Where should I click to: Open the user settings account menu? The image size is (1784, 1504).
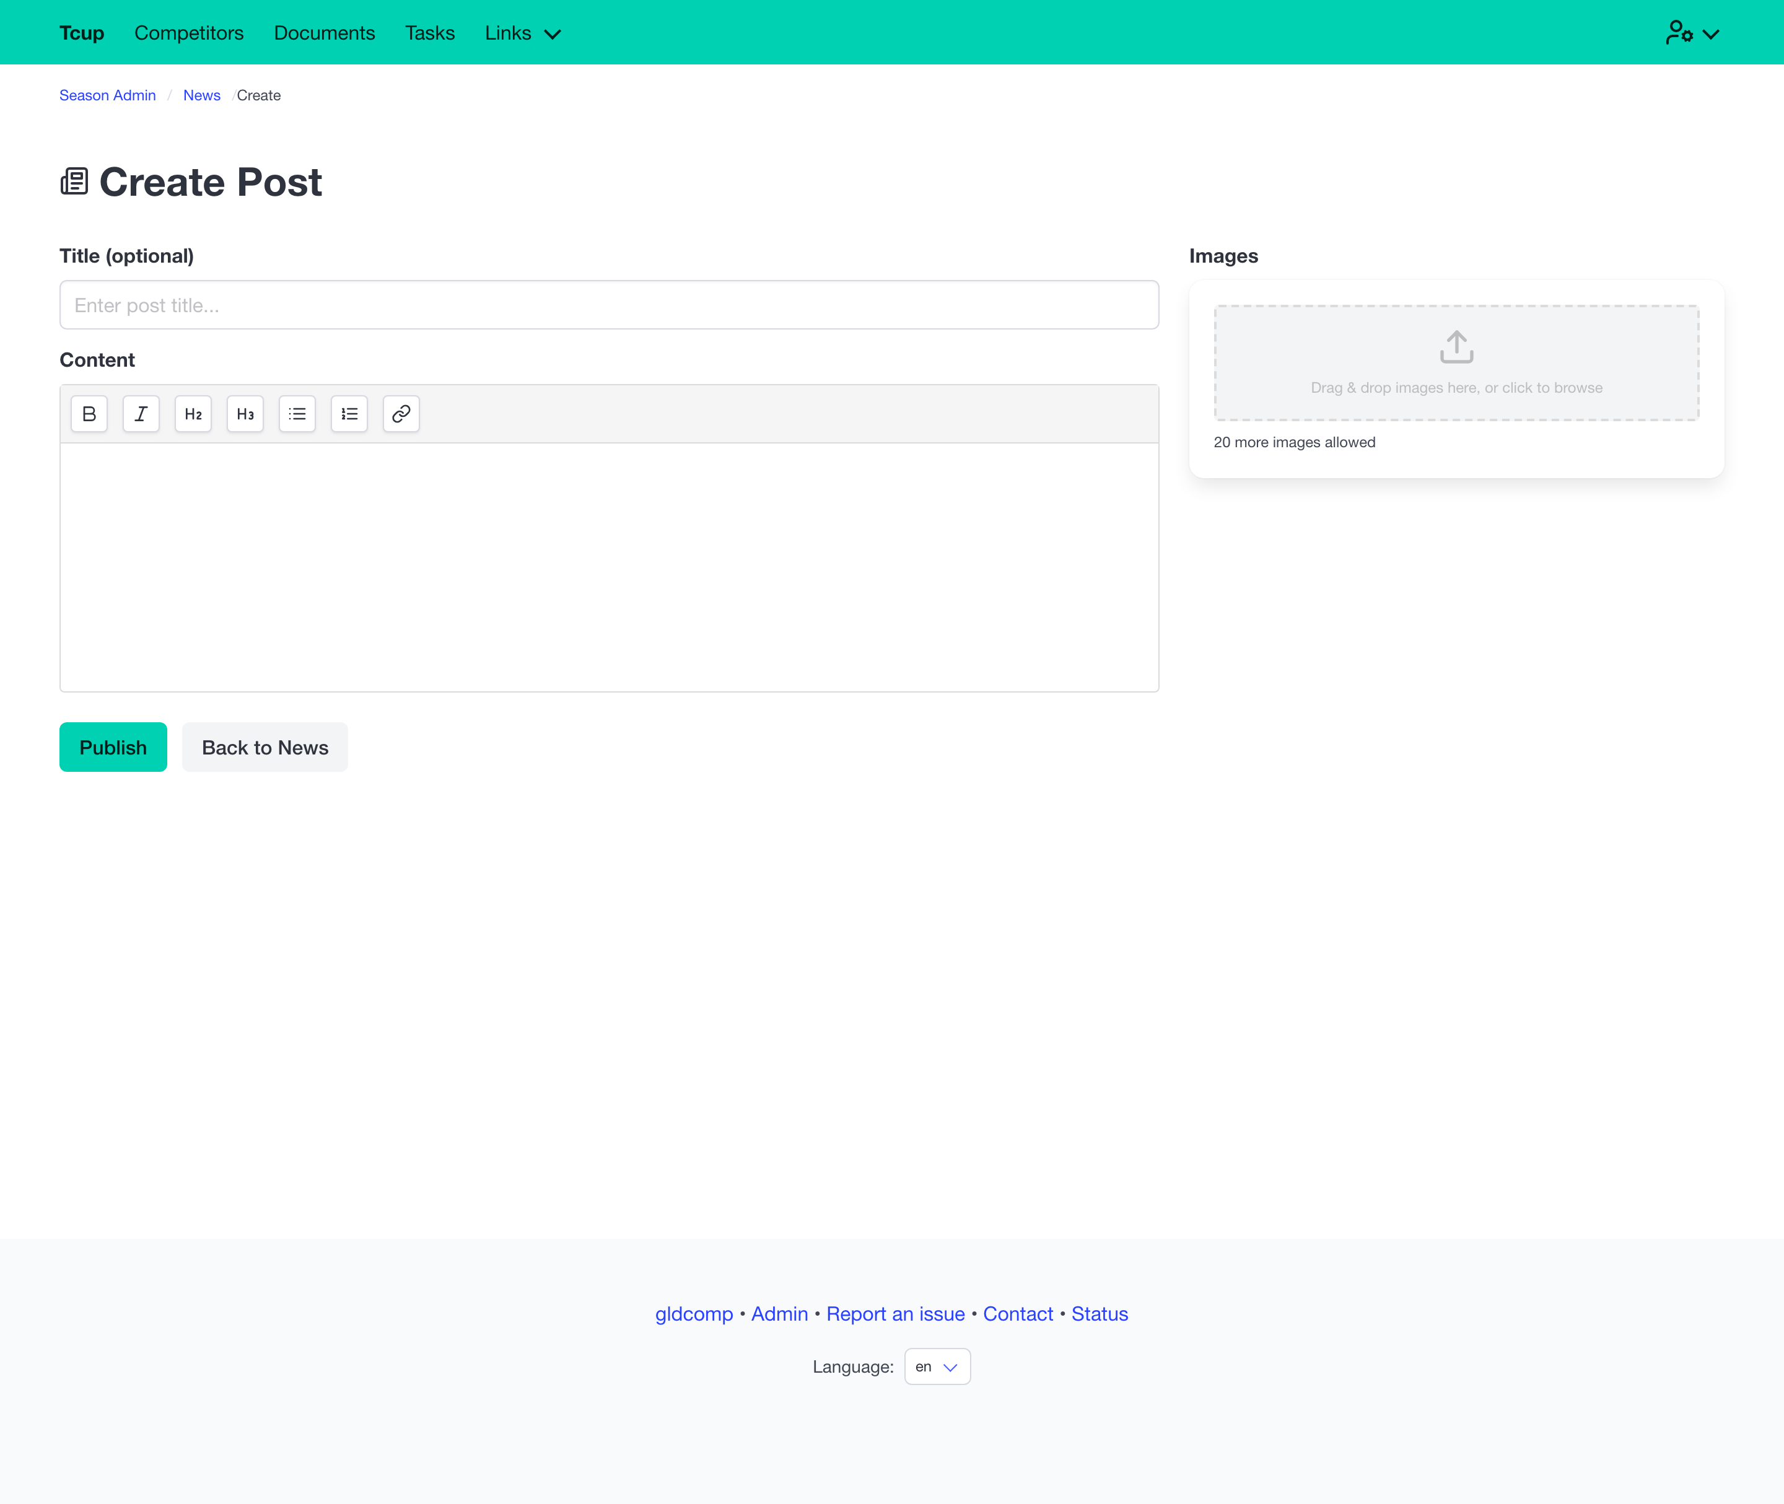pos(1692,32)
